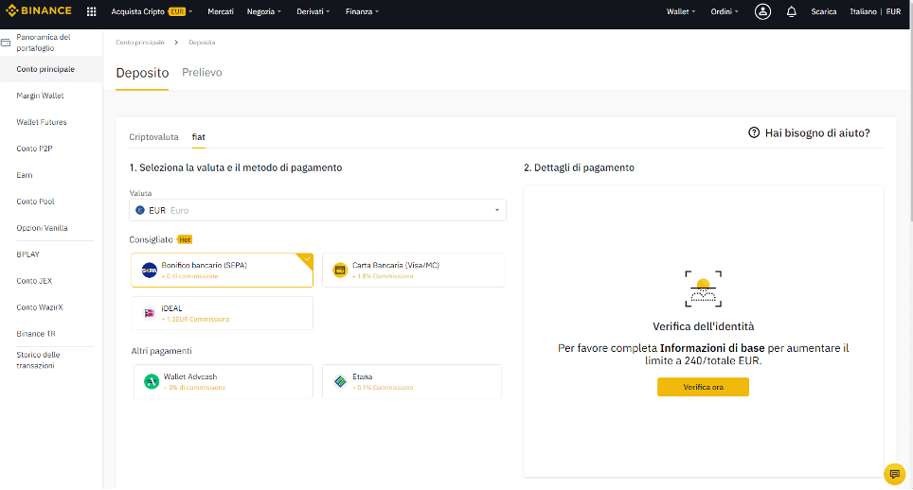Open Conto WazirX in sidebar
913x490 pixels.
(x=40, y=307)
